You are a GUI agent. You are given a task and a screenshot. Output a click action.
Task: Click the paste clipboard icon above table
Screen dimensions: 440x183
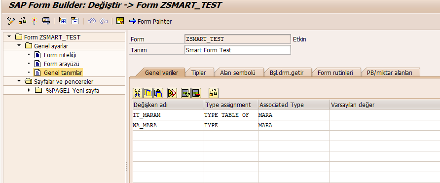pos(158,93)
